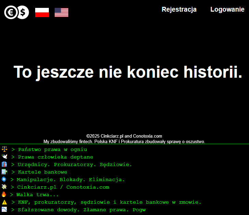The width and height of the screenshot is (249, 215).
Task: Select the 'Państwo prawa w ogniu' line
Action: coord(52,150)
